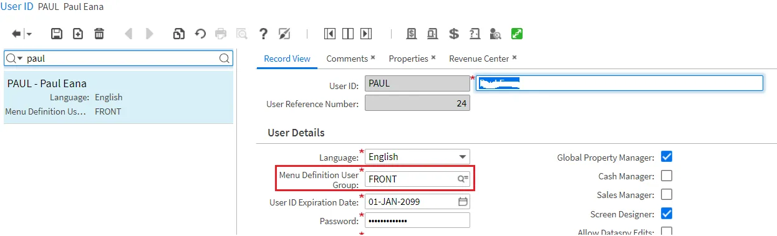Click the User ID link at top
The width and height of the screenshot is (777, 236).
click(17, 7)
